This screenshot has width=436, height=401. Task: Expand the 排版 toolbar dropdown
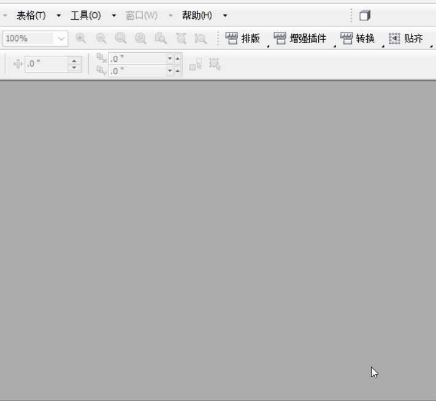(267, 45)
